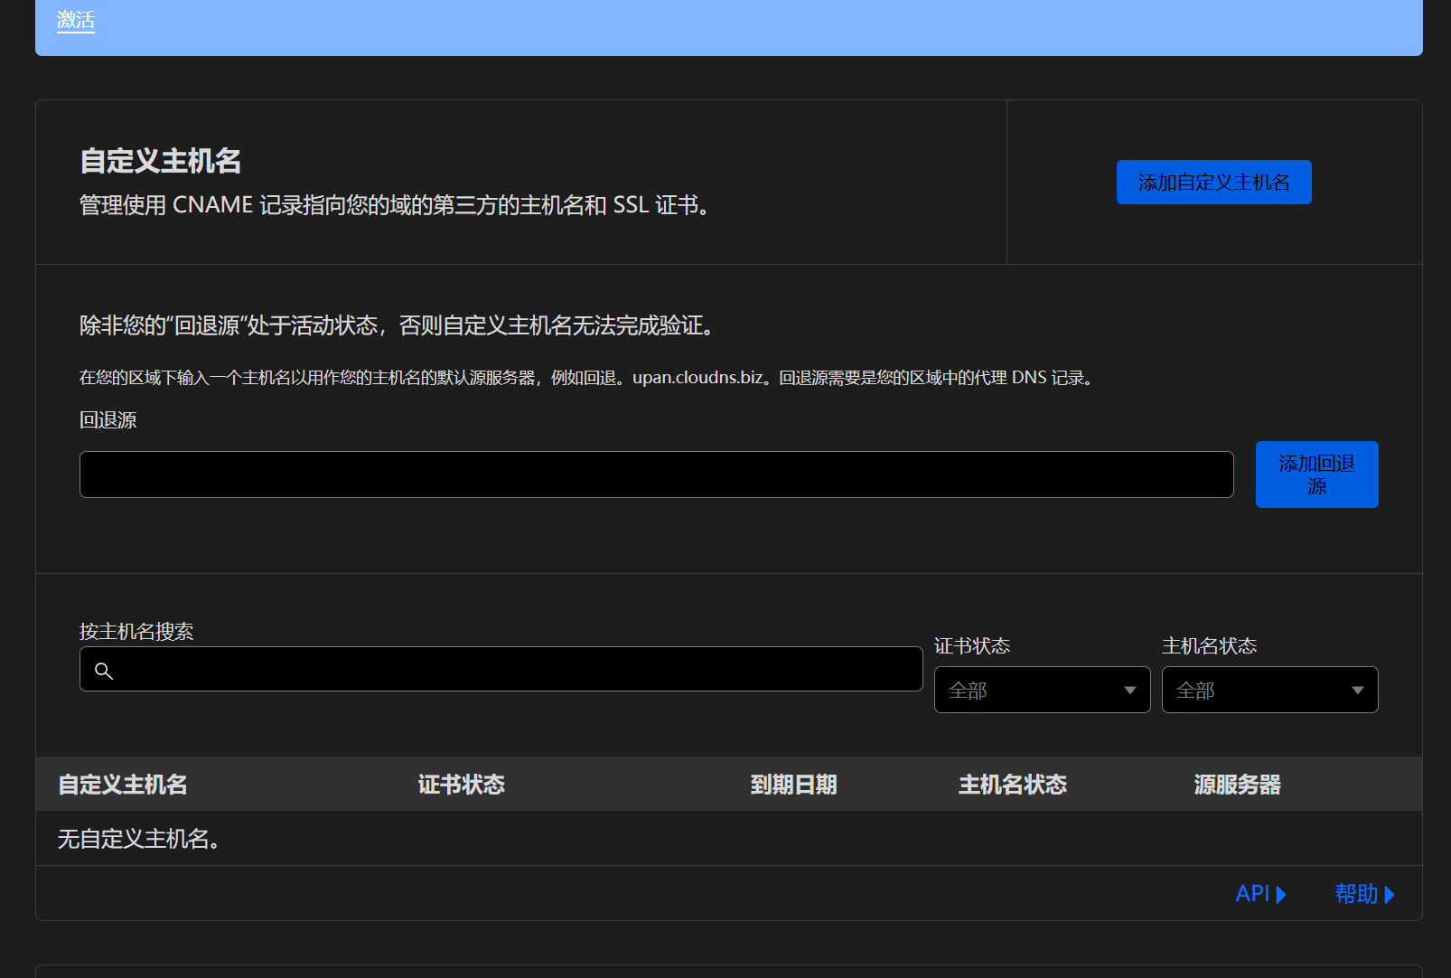1451x978 pixels.
Task: Open the 主机名状态 dropdown
Action: pos(1269,690)
